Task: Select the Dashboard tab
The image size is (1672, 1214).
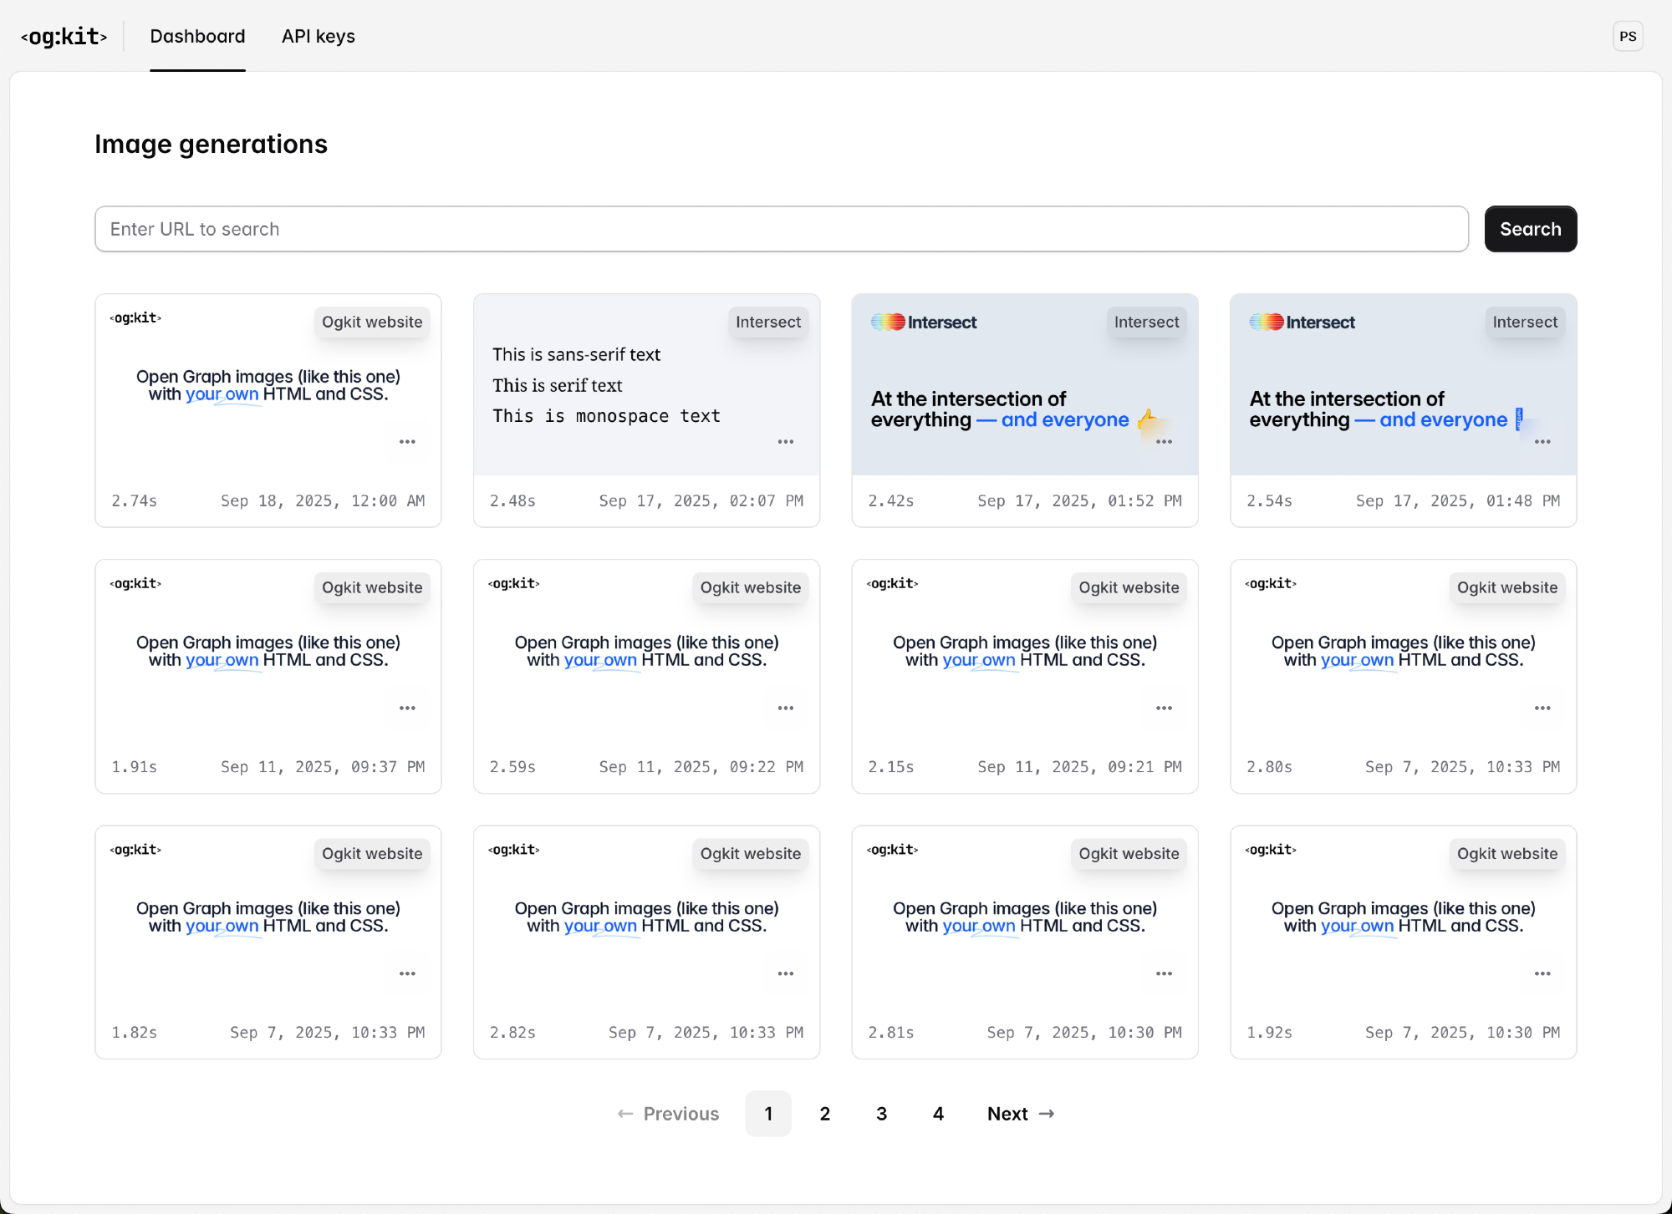Action: (x=197, y=37)
